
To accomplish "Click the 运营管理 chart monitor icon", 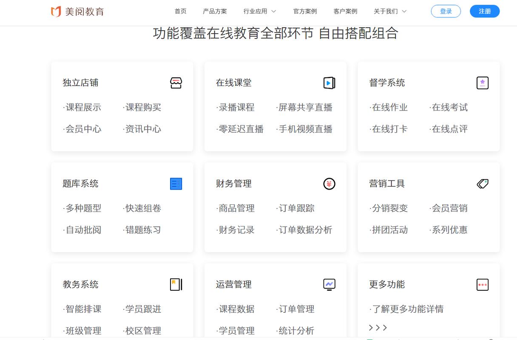I will pyautogui.click(x=329, y=284).
